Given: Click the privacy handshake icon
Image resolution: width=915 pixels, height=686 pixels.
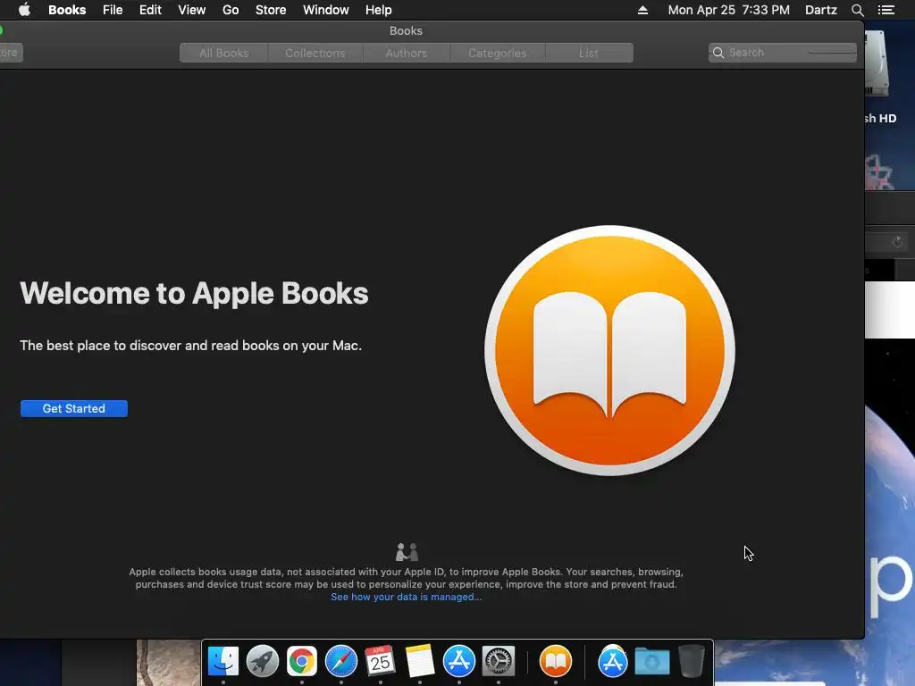Looking at the screenshot, I should pos(407,552).
